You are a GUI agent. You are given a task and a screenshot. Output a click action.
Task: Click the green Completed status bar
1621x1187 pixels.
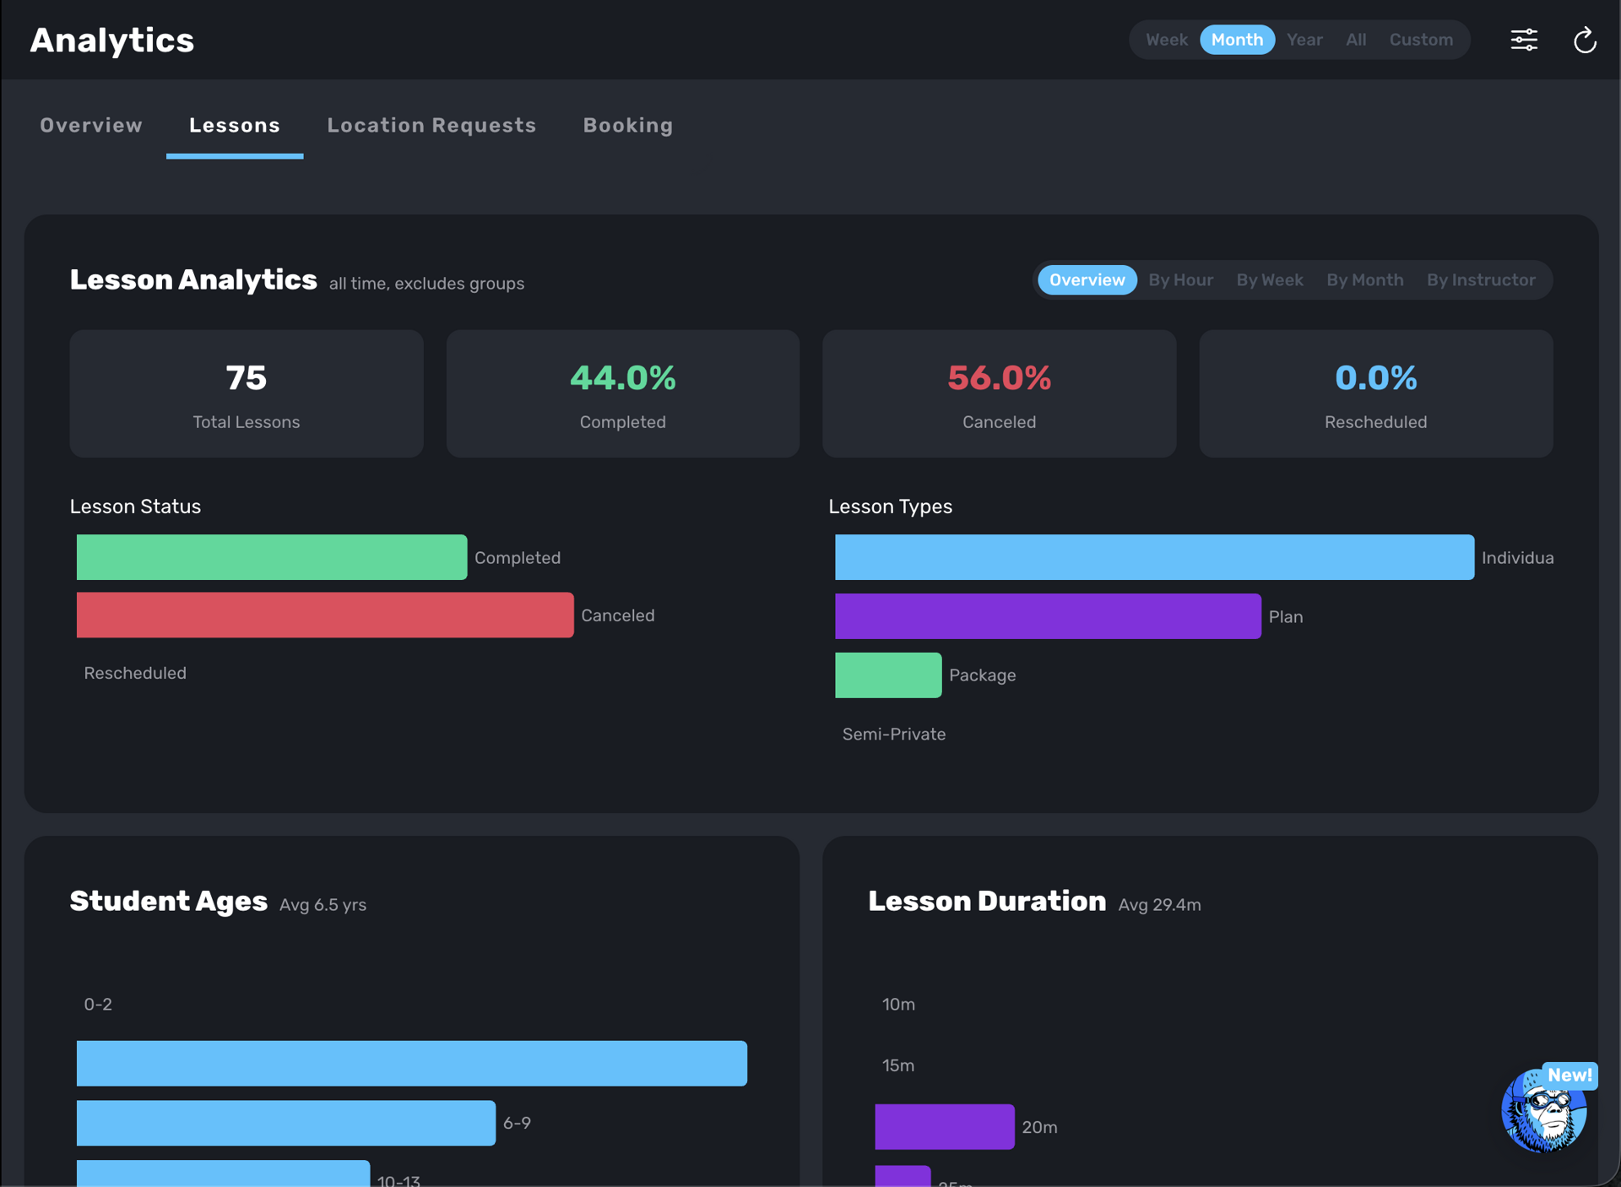pos(272,557)
